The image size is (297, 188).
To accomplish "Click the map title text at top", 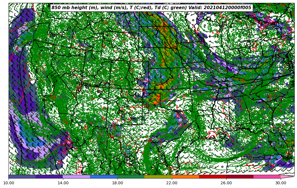I will coord(151,8).
